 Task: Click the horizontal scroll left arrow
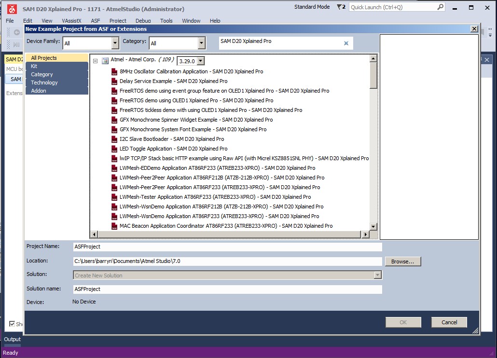[x=94, y=234]
